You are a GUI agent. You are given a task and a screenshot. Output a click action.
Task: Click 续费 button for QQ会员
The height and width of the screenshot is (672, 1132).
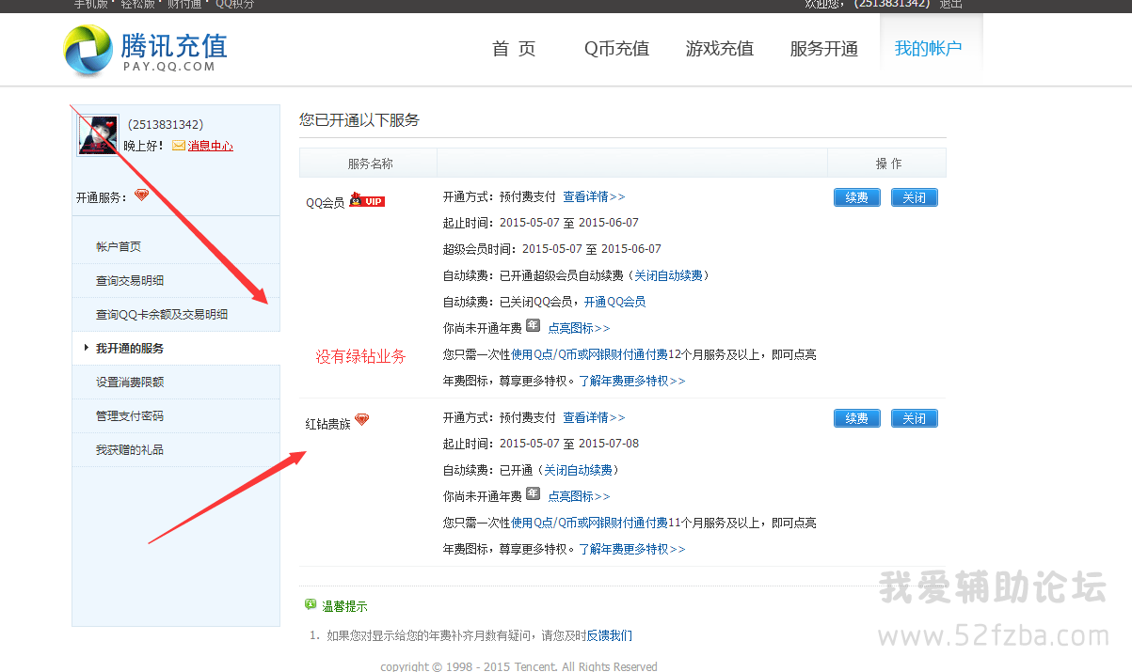tap(857, 197)
